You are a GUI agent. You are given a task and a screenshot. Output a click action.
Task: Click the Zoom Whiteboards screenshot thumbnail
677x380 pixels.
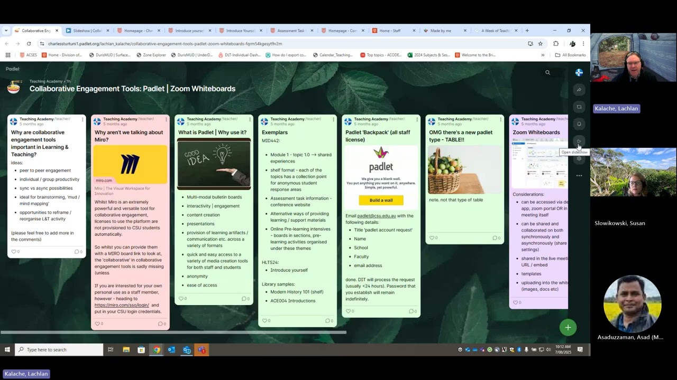(539, 163)
